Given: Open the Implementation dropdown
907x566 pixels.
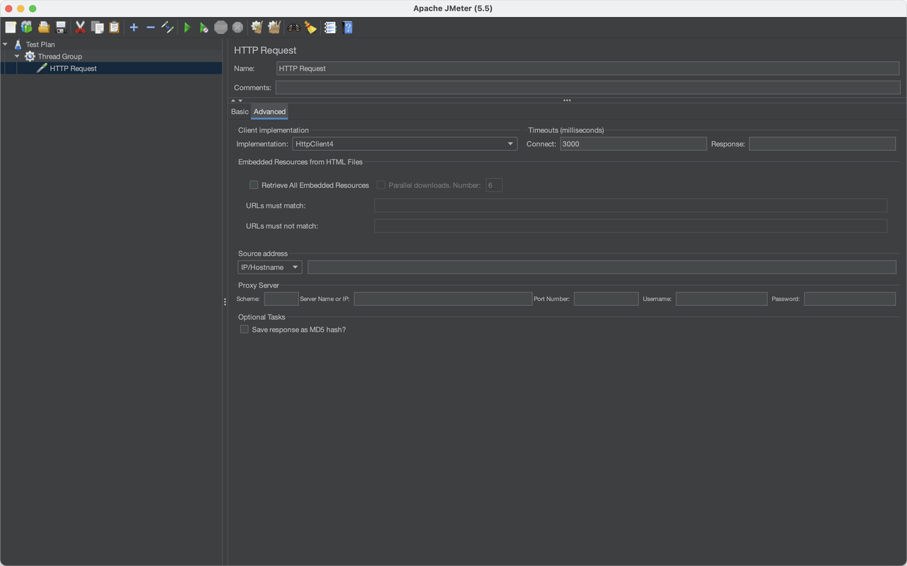Looking at the screenshot, I should coord(509,144).
